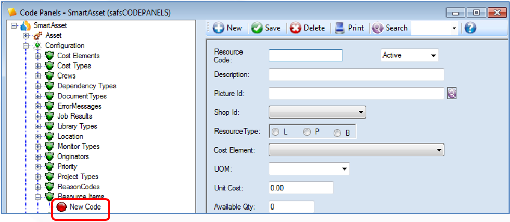The image size is (510, 222).
Task: Click the green Save checkmark icon
Action: point(257,28)
